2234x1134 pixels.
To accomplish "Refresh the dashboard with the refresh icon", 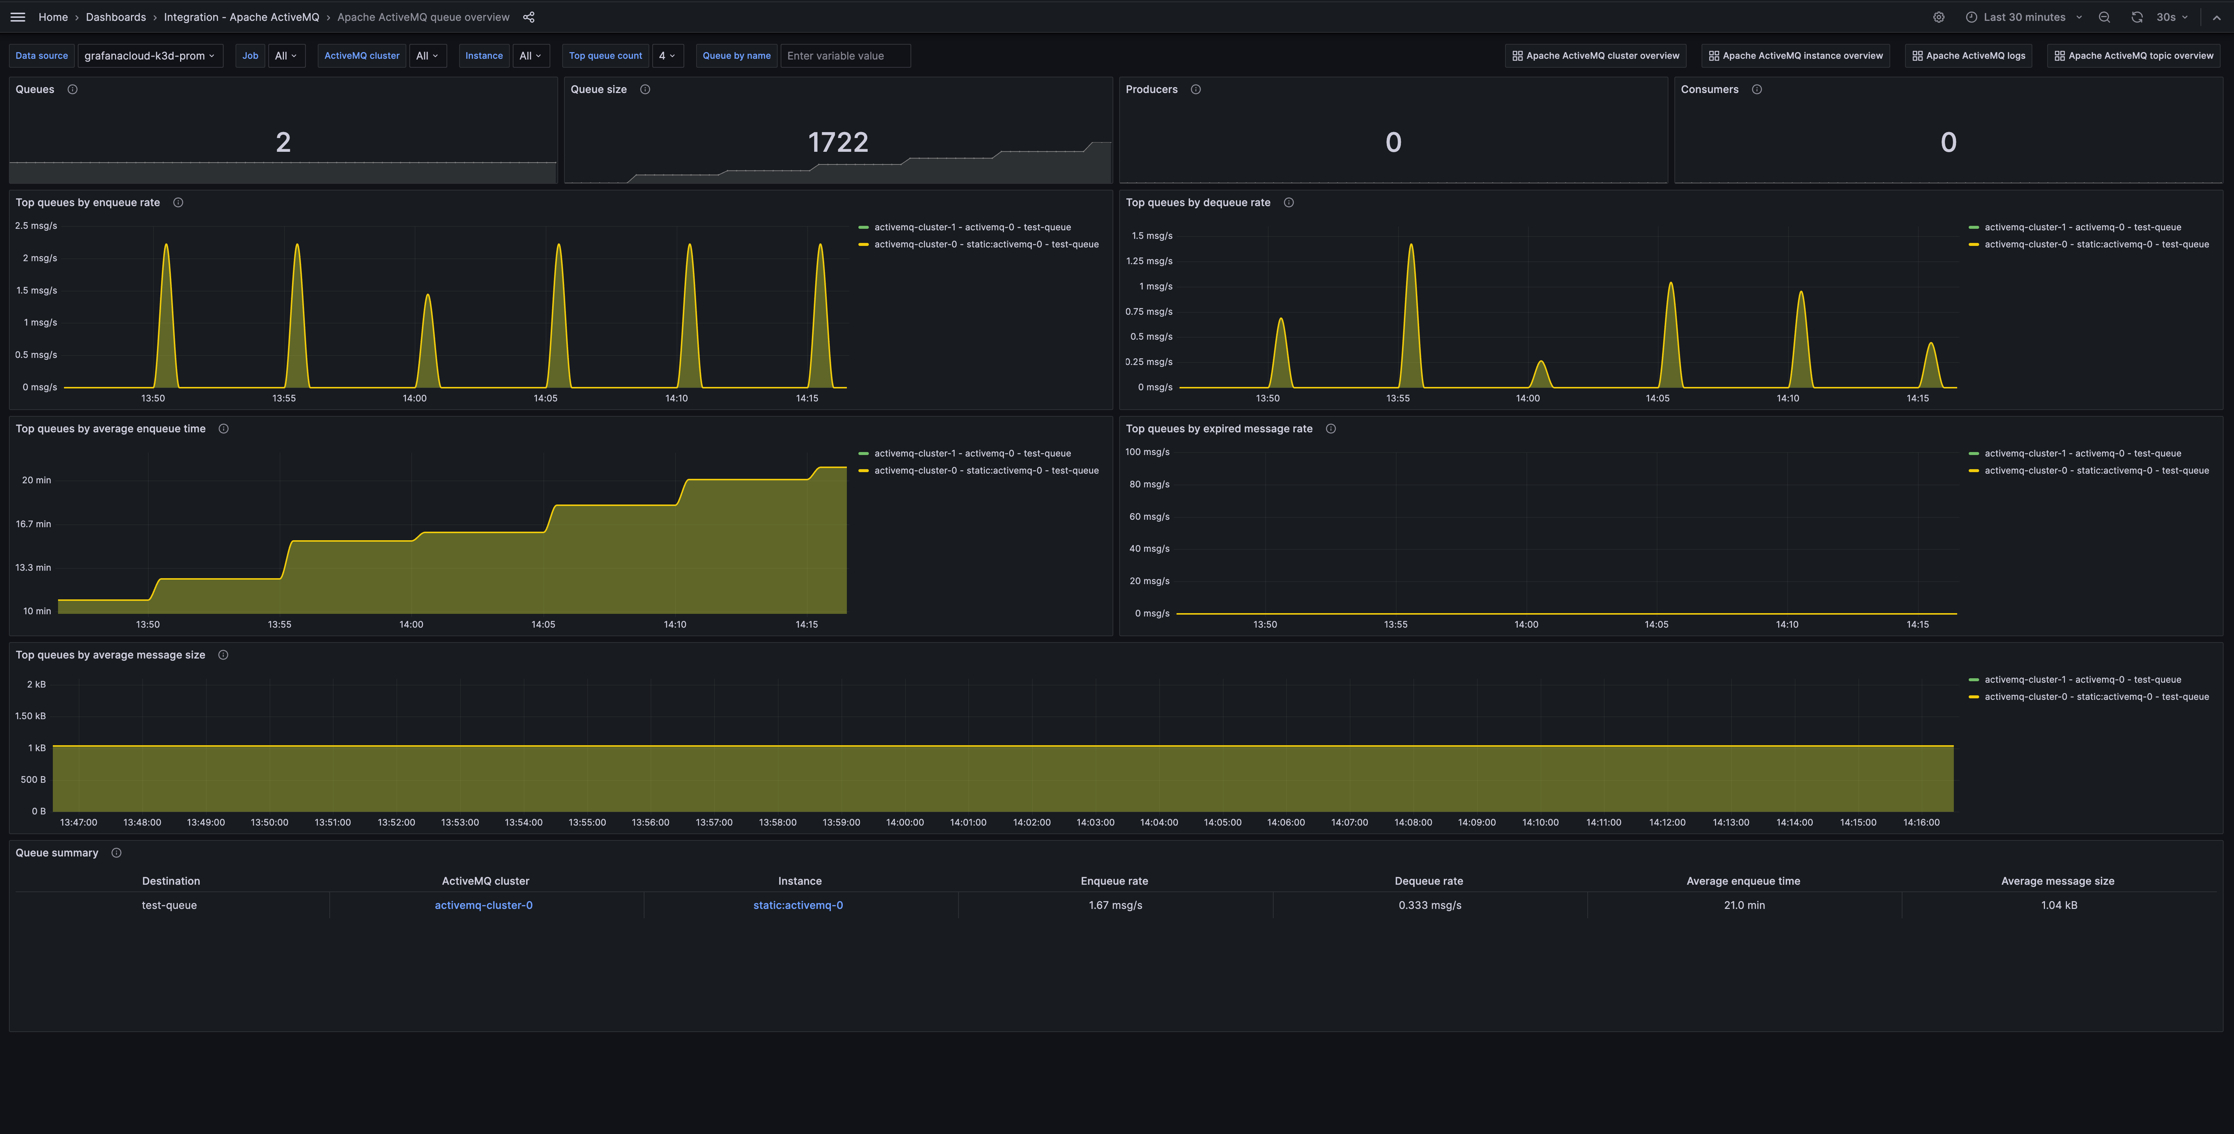I will [2136, 16].
